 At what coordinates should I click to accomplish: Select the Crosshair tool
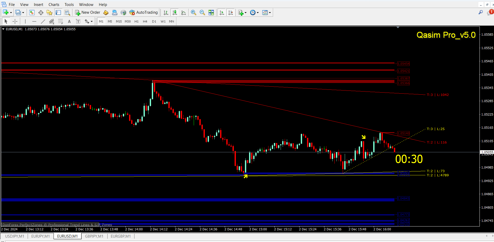pyautogui.click(x=15, y=21)
